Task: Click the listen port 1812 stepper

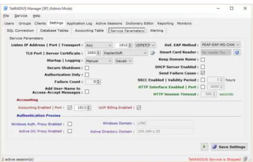Action: (x=130, y=45)
